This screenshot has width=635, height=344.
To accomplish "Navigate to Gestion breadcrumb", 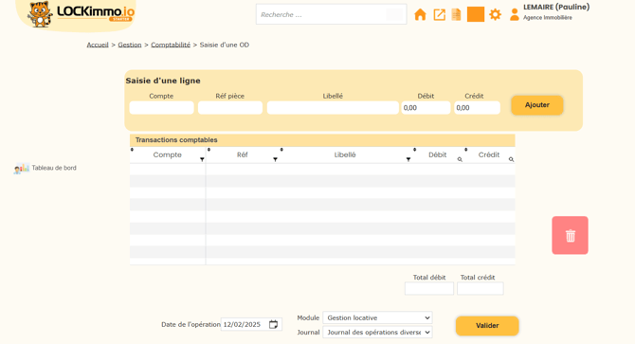I will 130,45.
